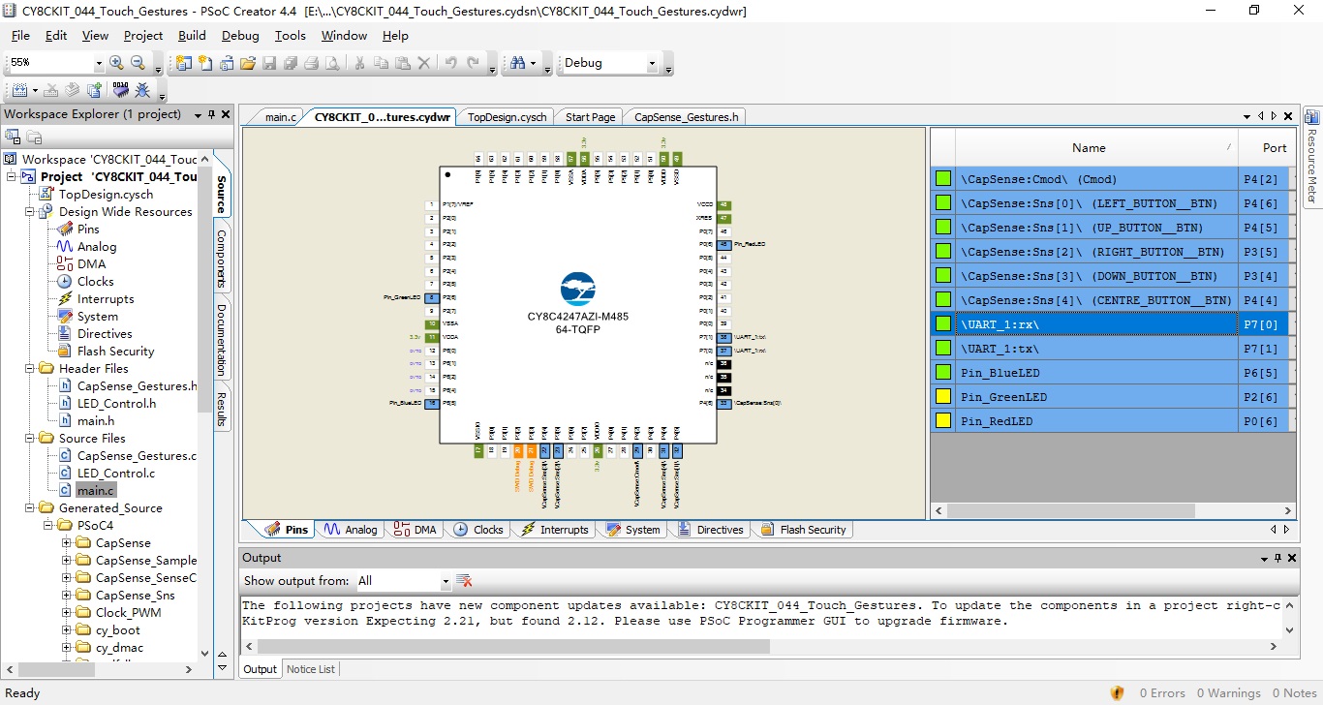Click the 0 Errors status indicator
Screen dimensions: 1323x705
1162,693
